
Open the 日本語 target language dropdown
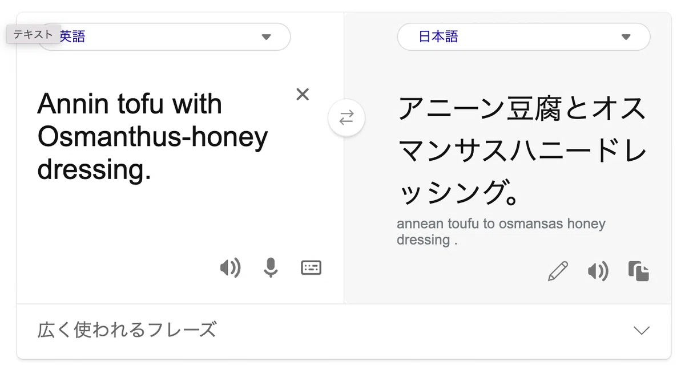click(x=523, y=37)
